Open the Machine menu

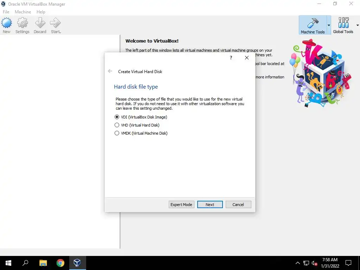[x=23, y=12]
